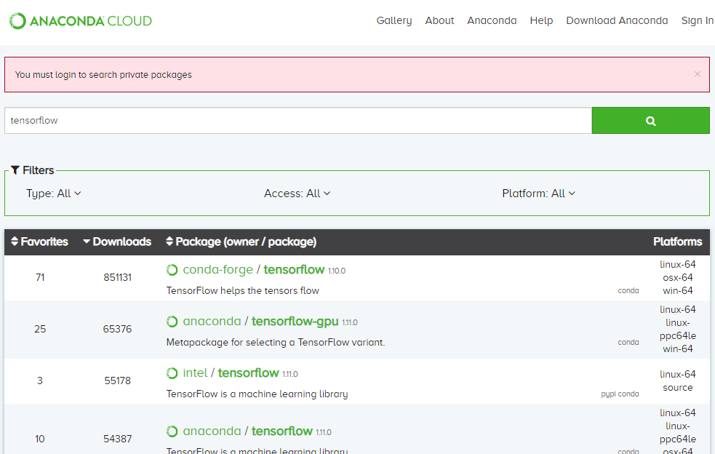The width and height of the screenshot is (715, 454).
Task: Open Download Anaconda link in header
Action: pos(617,20)
